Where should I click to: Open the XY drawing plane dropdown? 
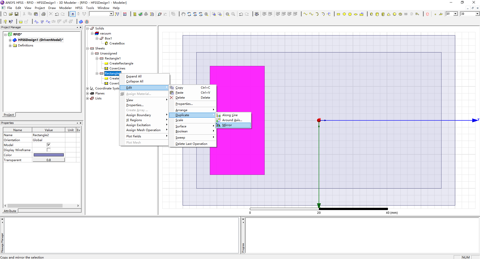tap(455, 14)
